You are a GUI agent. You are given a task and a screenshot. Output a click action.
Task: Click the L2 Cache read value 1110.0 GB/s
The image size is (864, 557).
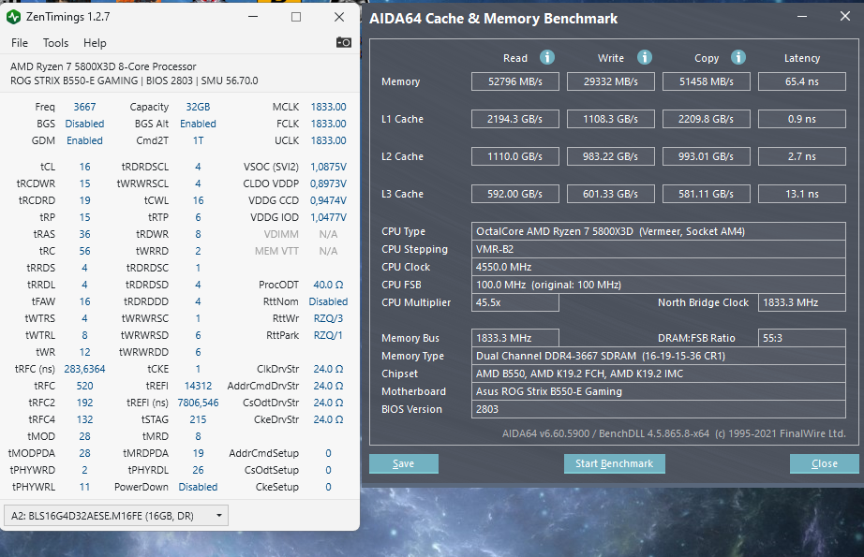pyautogui.click(x=515, y=156)
